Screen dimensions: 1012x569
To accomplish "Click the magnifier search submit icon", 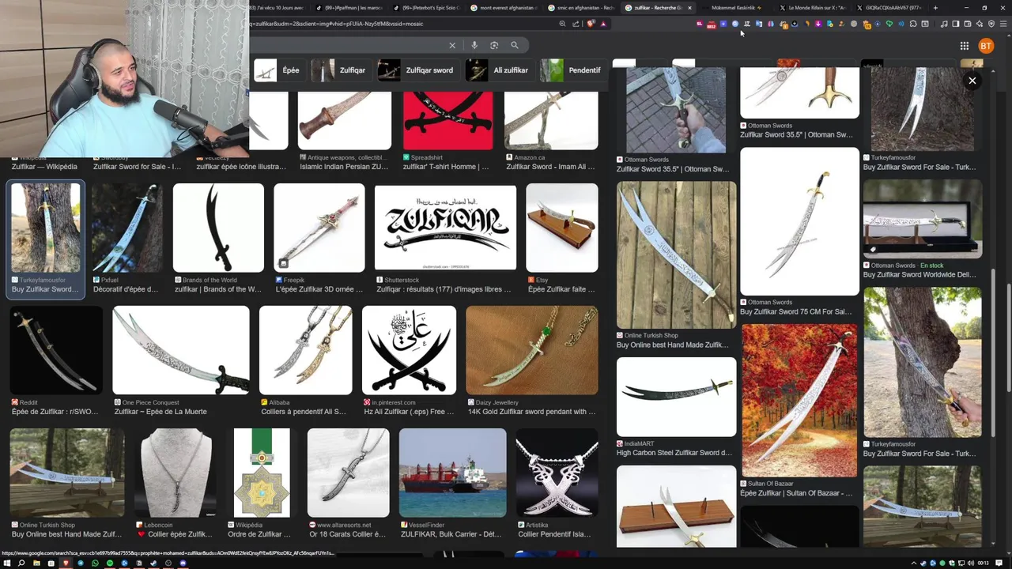I will [515, 45].
